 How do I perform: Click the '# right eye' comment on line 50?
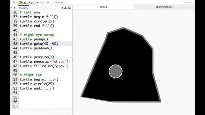31,75
